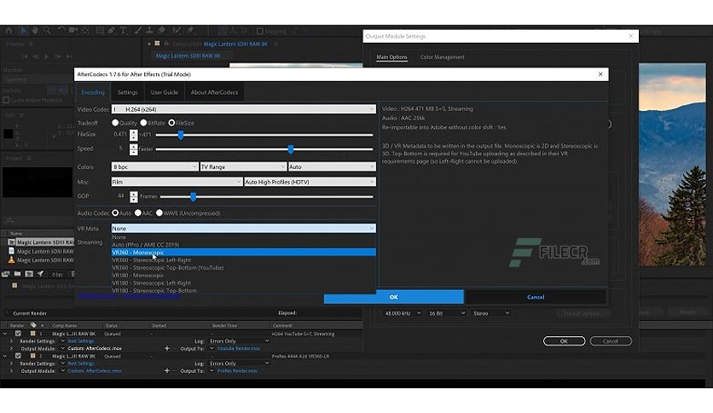The image size is (713, 413).
Task: Uncheck render checkbox for queue item 1
Action: (x=18, y=334)
